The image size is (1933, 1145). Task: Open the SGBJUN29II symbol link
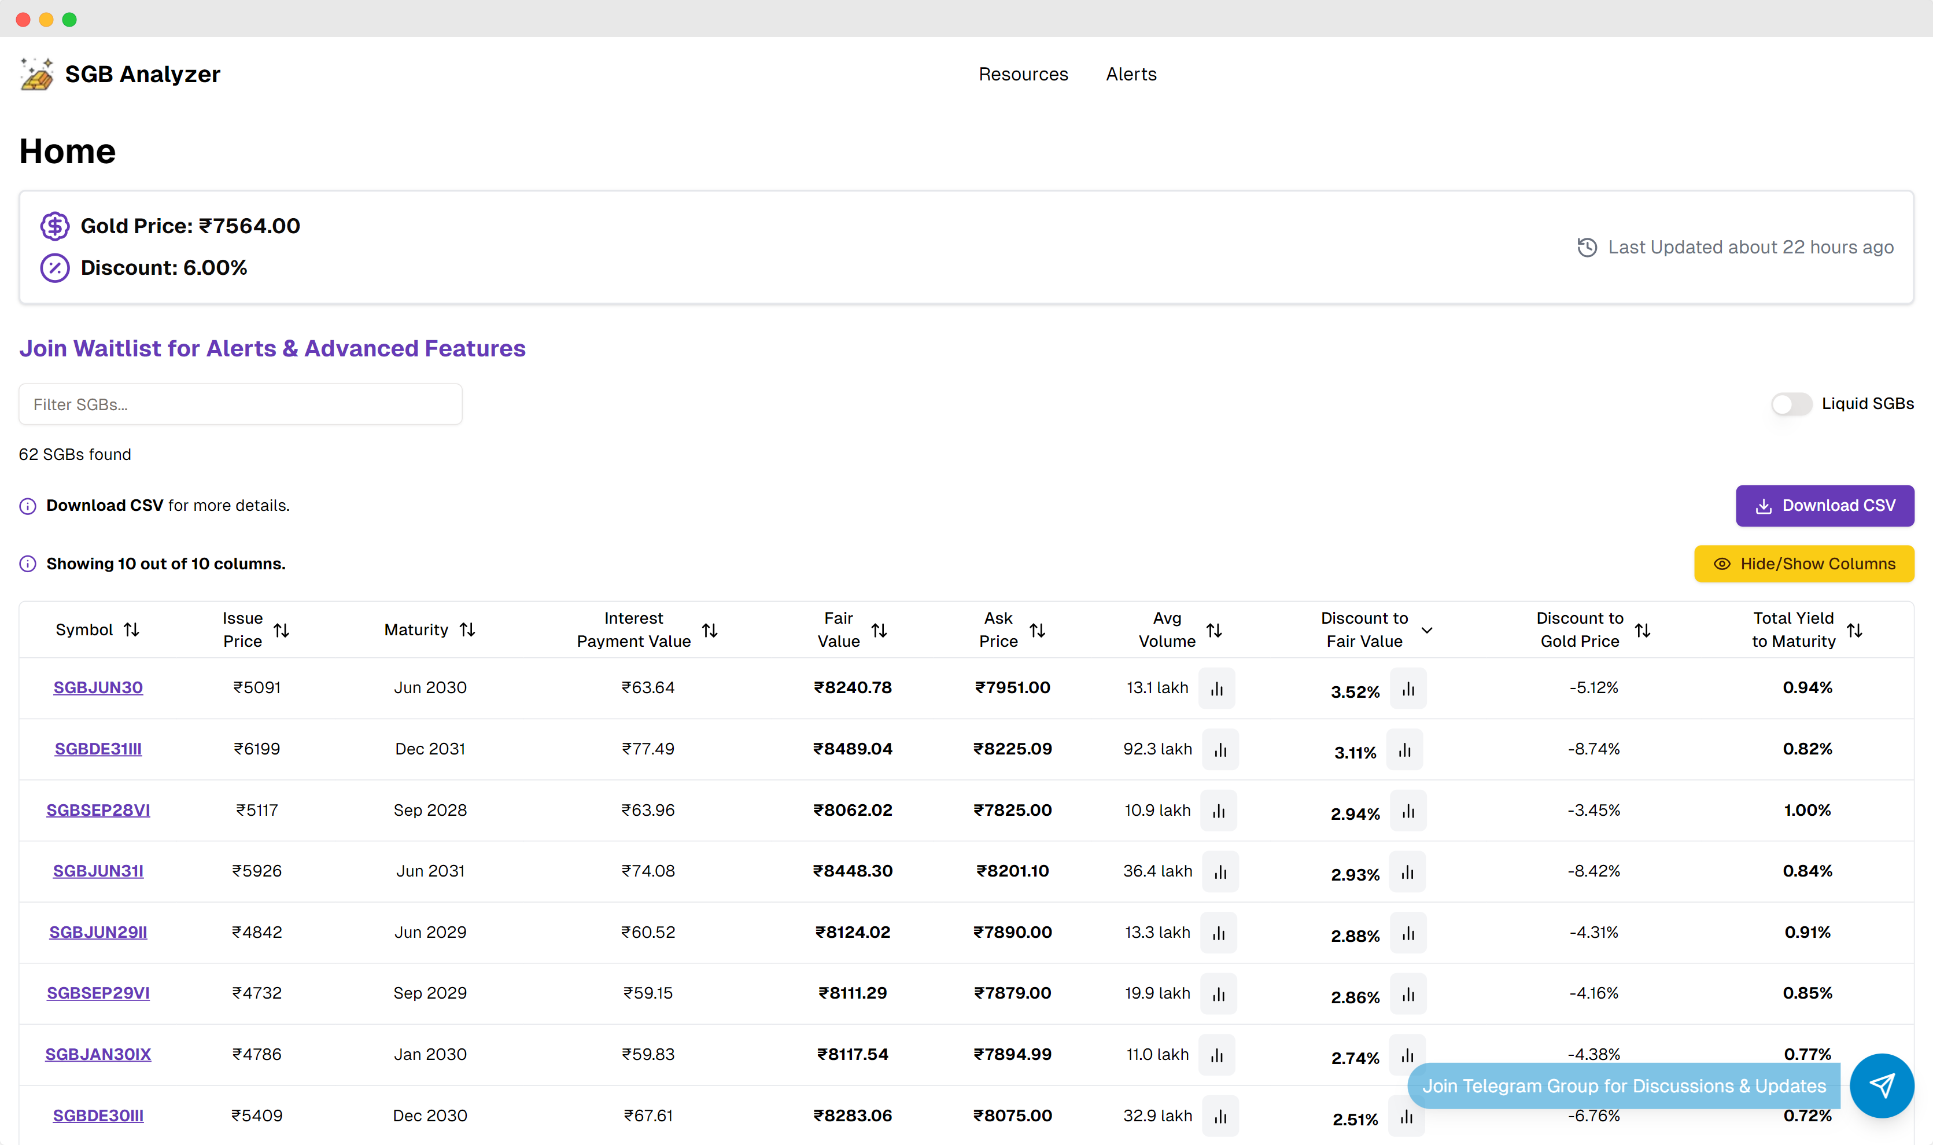[x=98, y=932]
